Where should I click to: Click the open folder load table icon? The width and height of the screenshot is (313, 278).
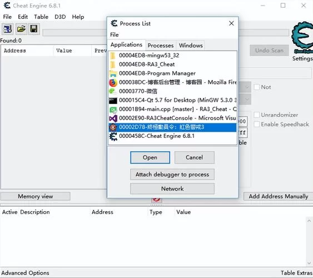click(21, 29)
